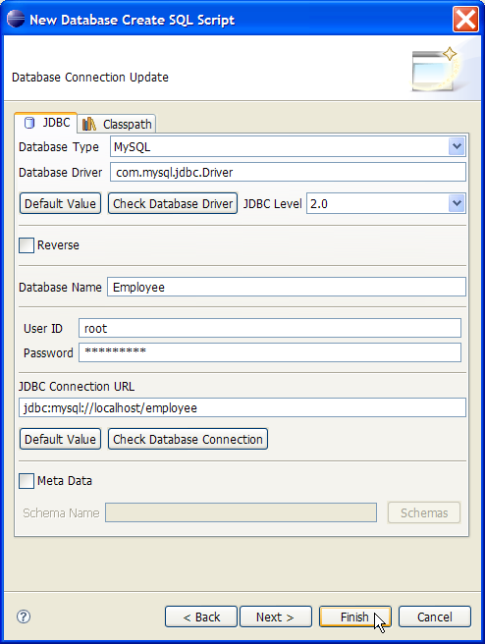This screenshot has height=644, width=485.
Task: Click the Check Database Connection button
Action: [188, 439]
